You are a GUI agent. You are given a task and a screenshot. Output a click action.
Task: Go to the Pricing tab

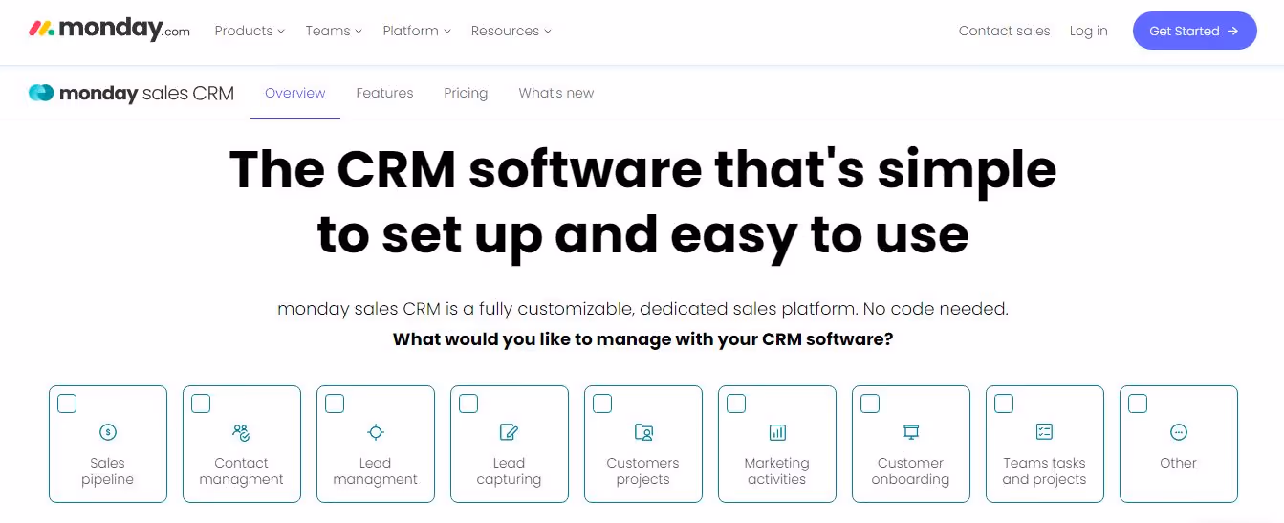[x=466, y=93]
